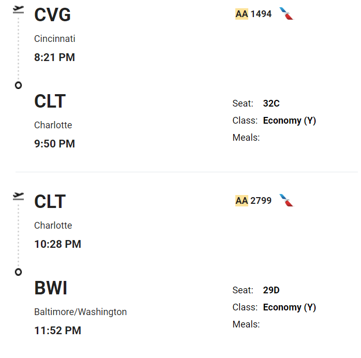Click the Baltimore/Washington city label
Viewport: 361px width, 358px height.
tap(80, 312)
